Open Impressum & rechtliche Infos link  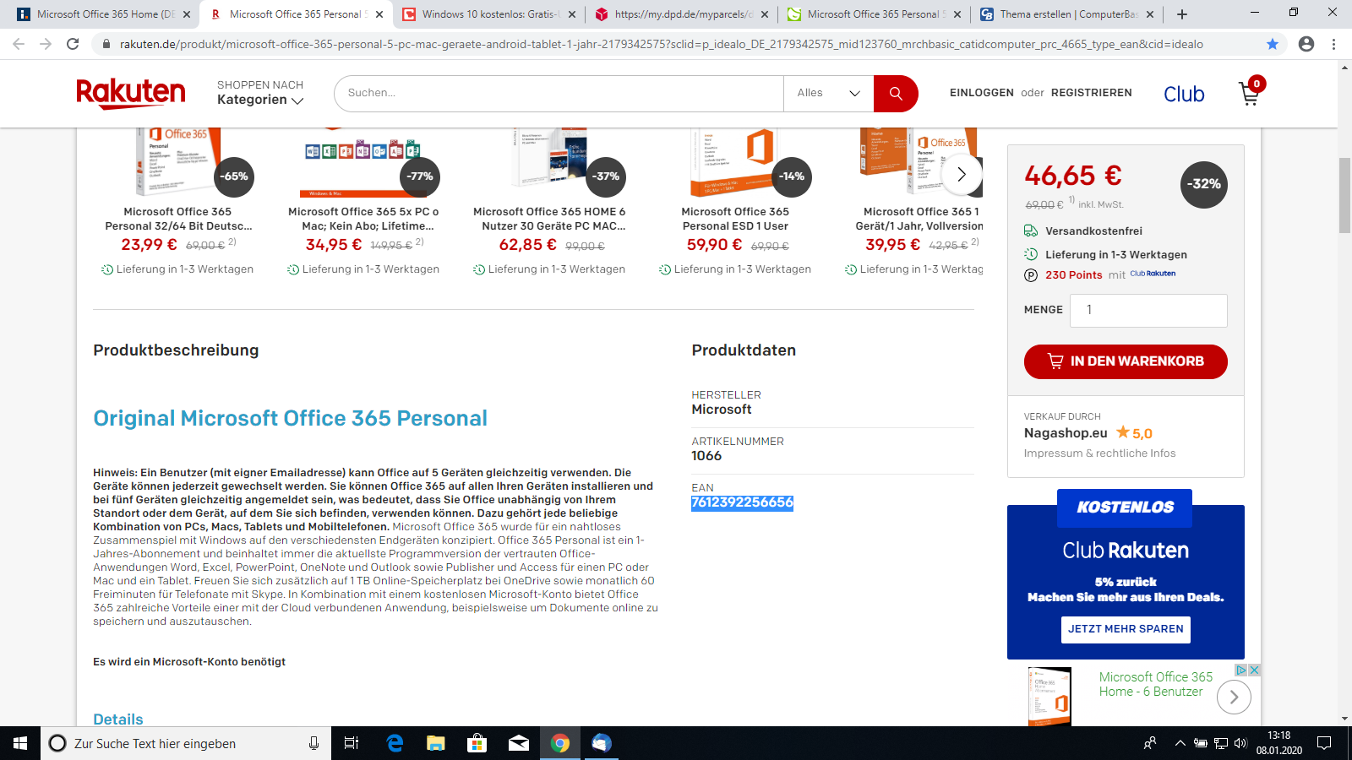tap(1099, 453)
